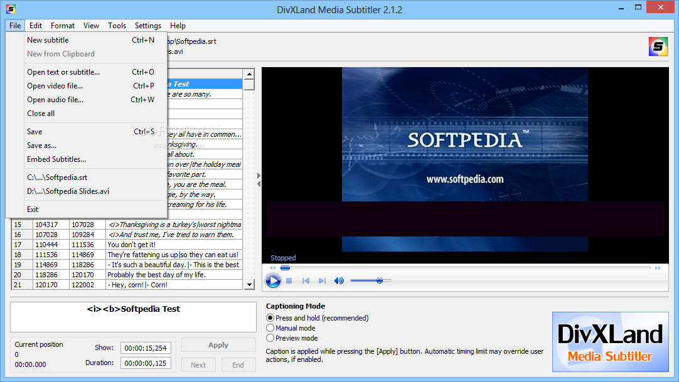The image size is (679, 382).
Task: Skip to previous track icon
Action: (x=306, y=281)
